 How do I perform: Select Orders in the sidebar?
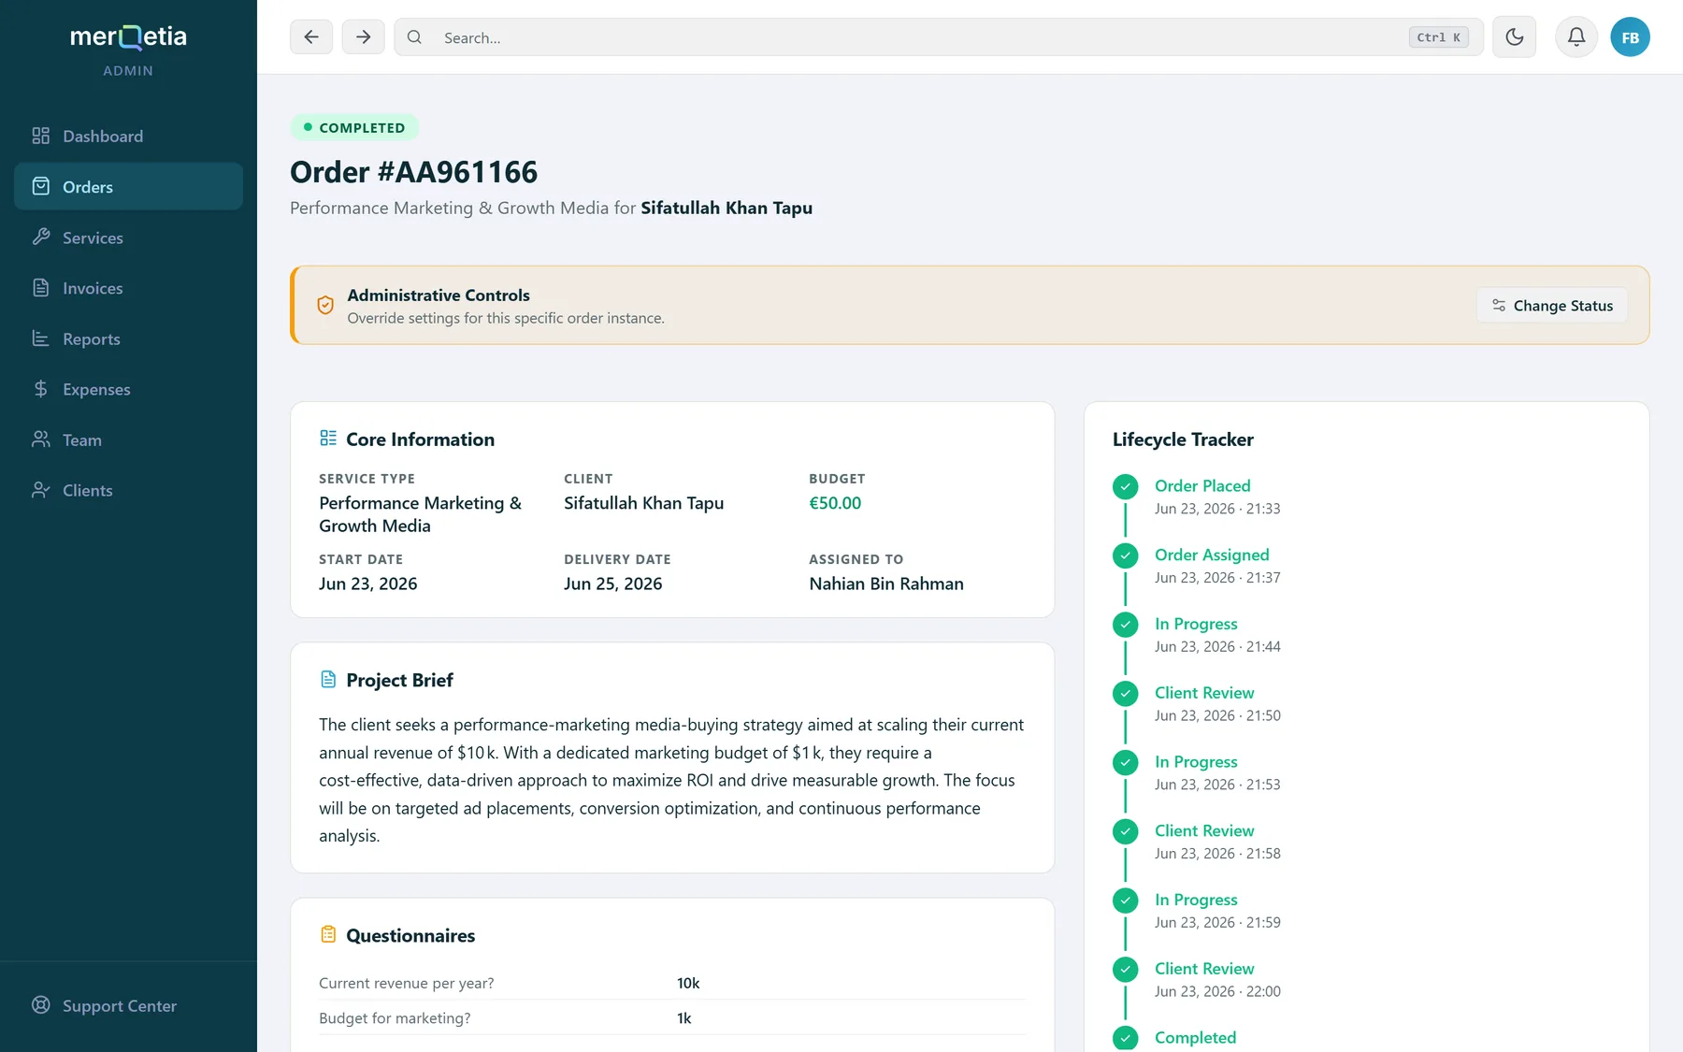pyautogui.click(x=128, y=186)
